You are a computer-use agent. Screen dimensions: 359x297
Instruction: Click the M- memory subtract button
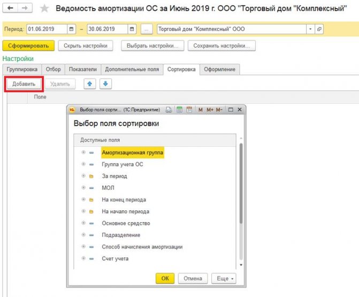219,110
